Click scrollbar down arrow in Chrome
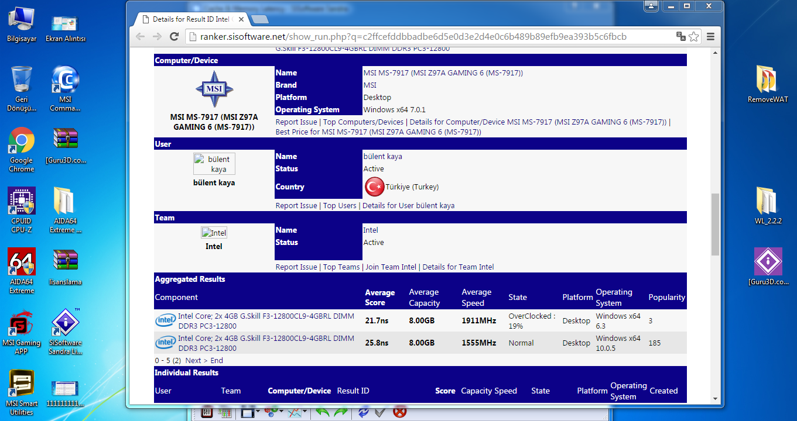Image resolution: width=797 pixels, height=421 pixels. pos(715,399)
